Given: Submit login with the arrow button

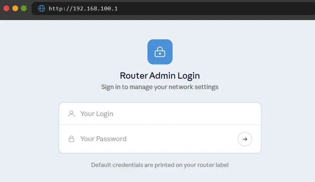Looking at the screenshot, I should pyautogui.click(x=245, y=139).
